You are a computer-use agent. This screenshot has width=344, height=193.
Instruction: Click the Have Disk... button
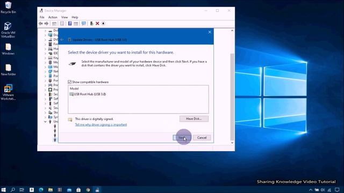pos(194,118)
